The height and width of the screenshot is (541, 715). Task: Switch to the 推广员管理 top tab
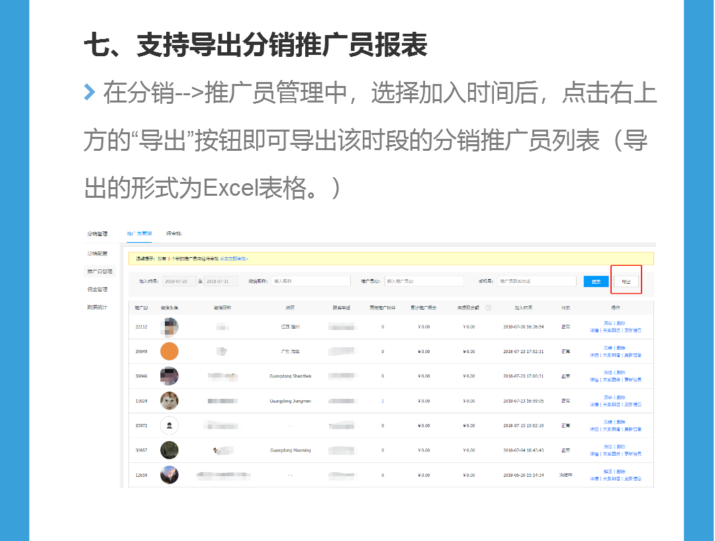[x=139, y=233]
